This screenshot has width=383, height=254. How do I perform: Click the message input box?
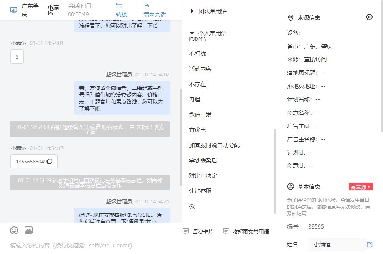[x=139, y=246]
